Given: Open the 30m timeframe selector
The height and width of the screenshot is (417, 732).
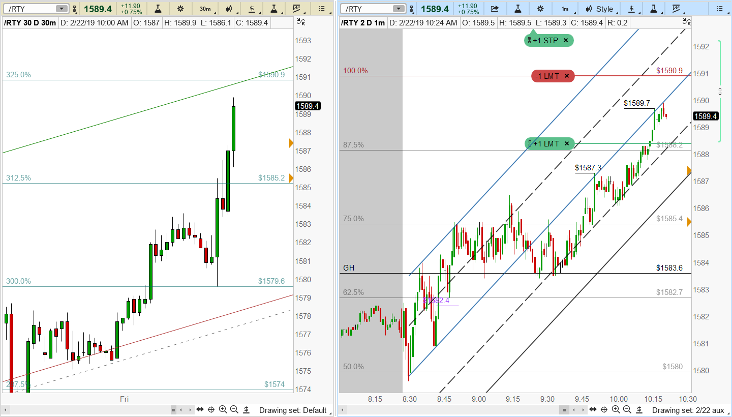Looking at the screenshot, I should [x=205, y=9].
